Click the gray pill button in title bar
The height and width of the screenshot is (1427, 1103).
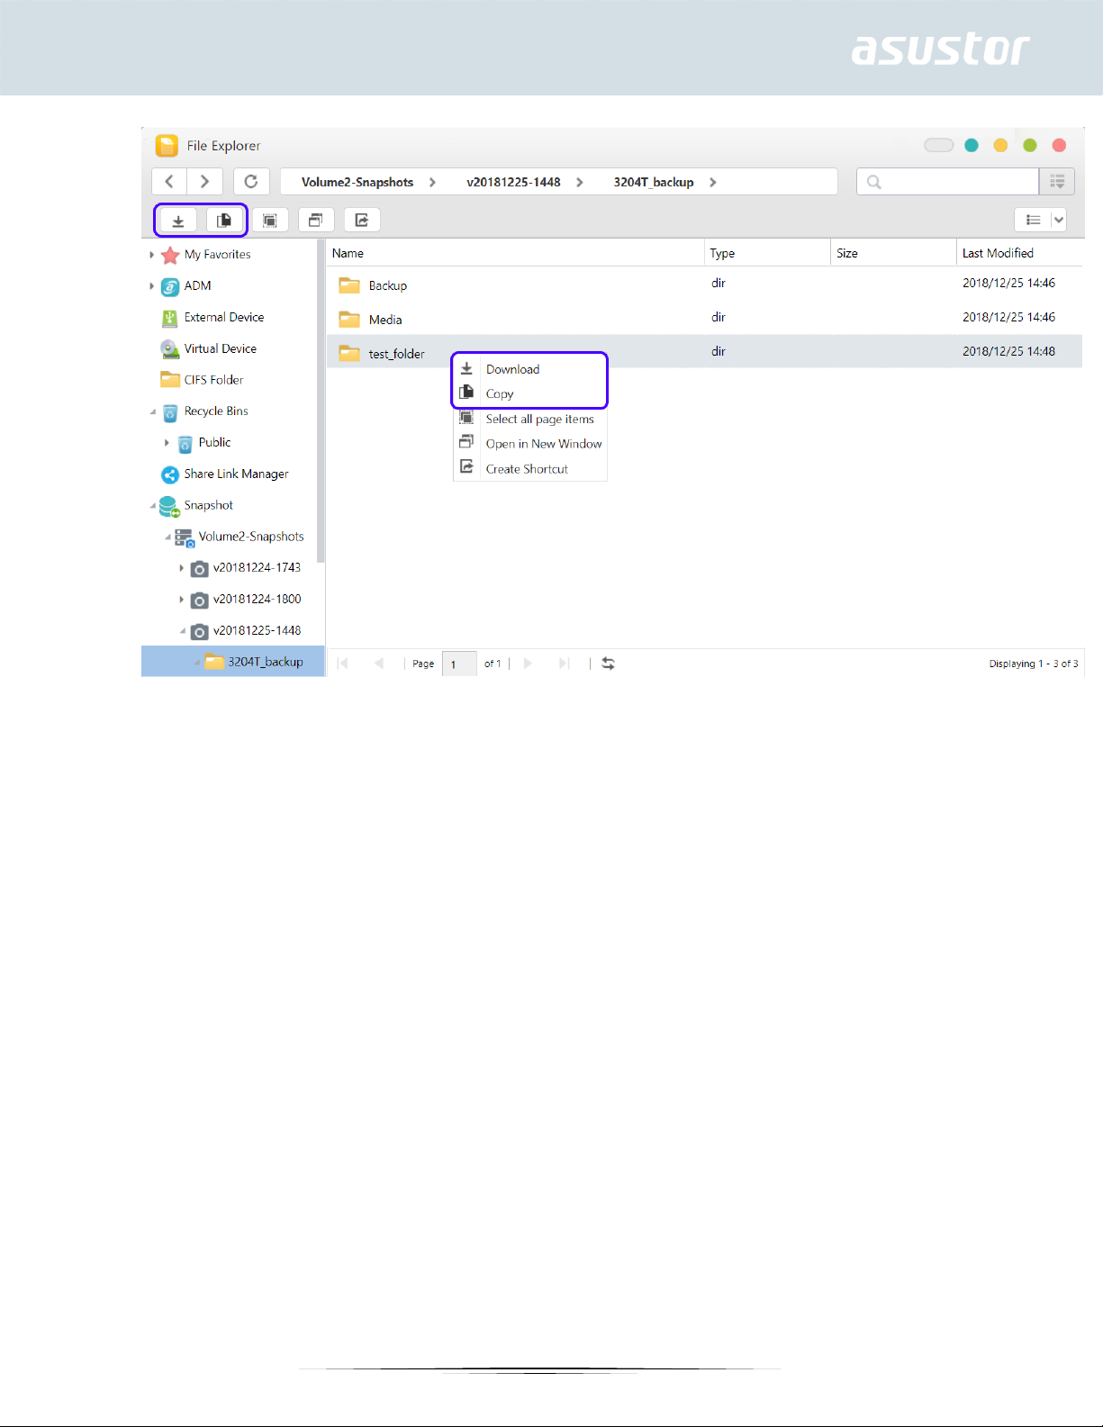(938, 145)
